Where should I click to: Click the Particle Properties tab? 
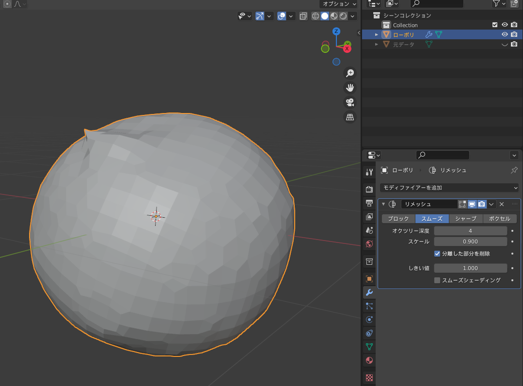[x=369, y=306]
